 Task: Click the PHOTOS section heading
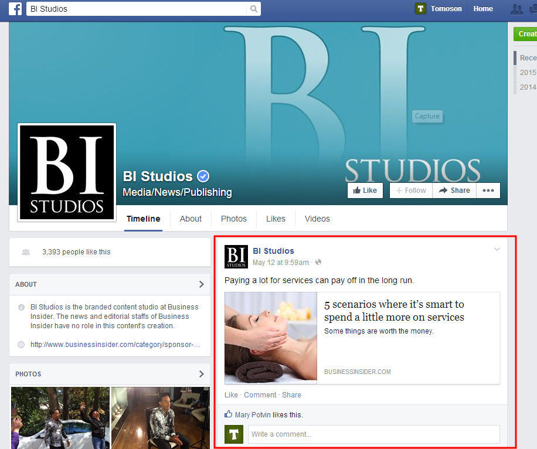(28, 374)
